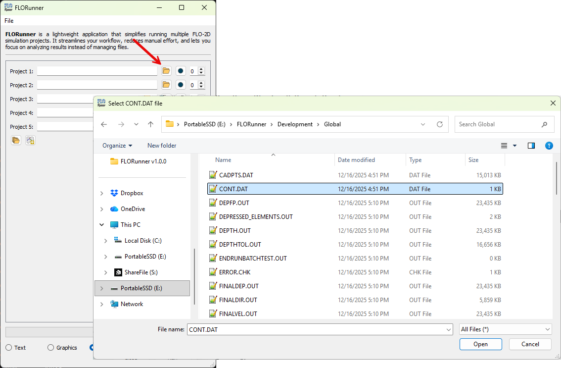Select the Graphics radio button

click(50, 348)
